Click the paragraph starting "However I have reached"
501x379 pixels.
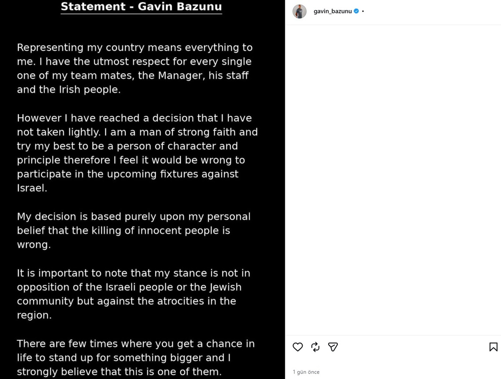(x=137, y=153)
